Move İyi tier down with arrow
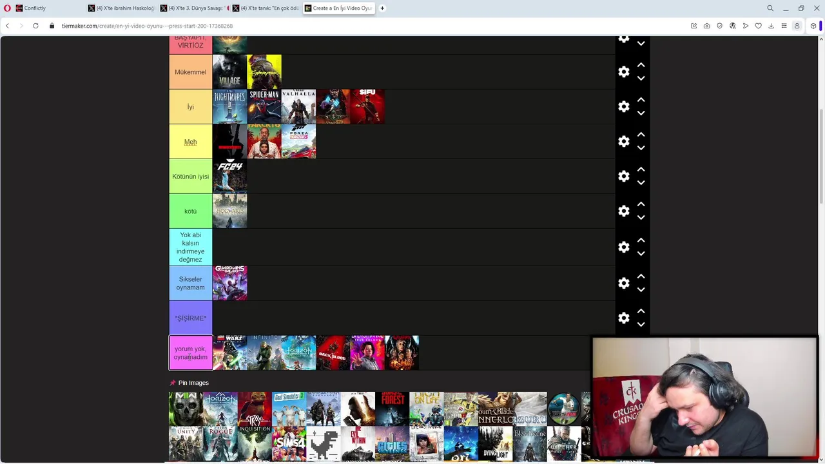Viewport: 825px width, 464px height. [x=641, y=113]
